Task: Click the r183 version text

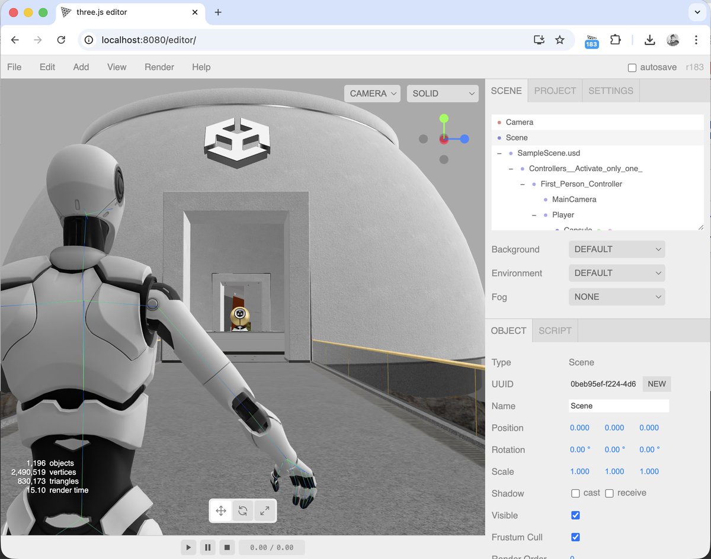Action: [x=696, y=67]
